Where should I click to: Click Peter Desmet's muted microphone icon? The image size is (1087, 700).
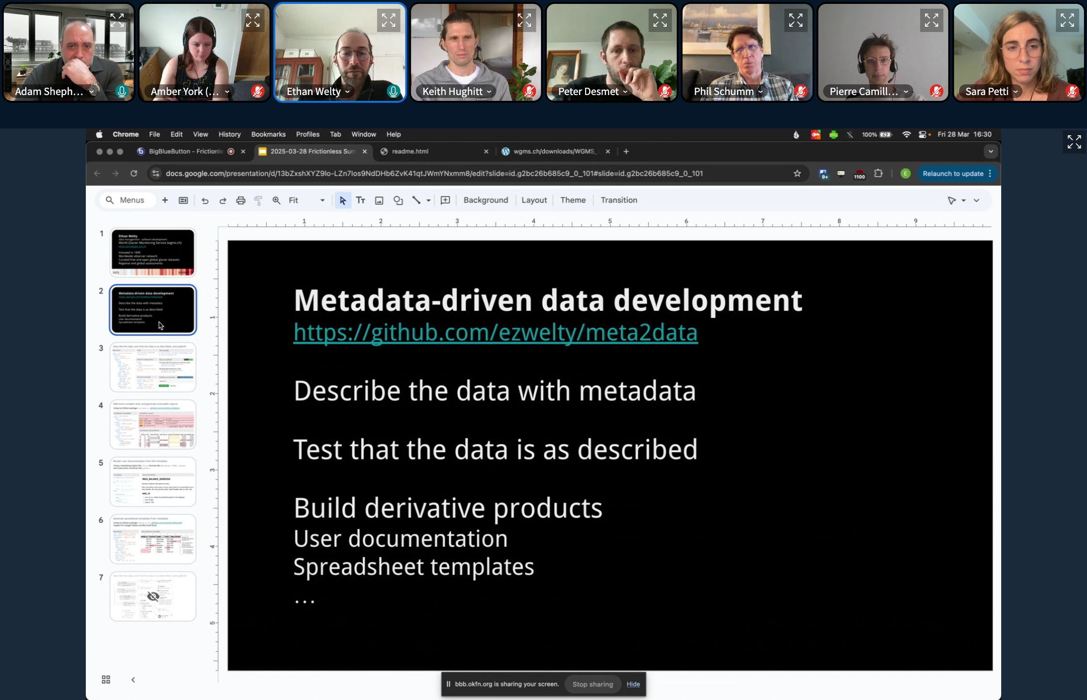(x=665, y=91)
